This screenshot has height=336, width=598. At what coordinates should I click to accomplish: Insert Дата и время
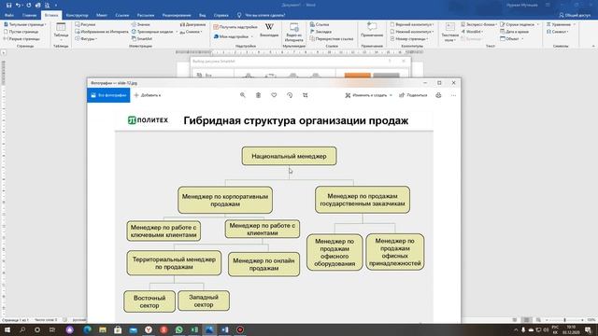[x=515, y=32]
